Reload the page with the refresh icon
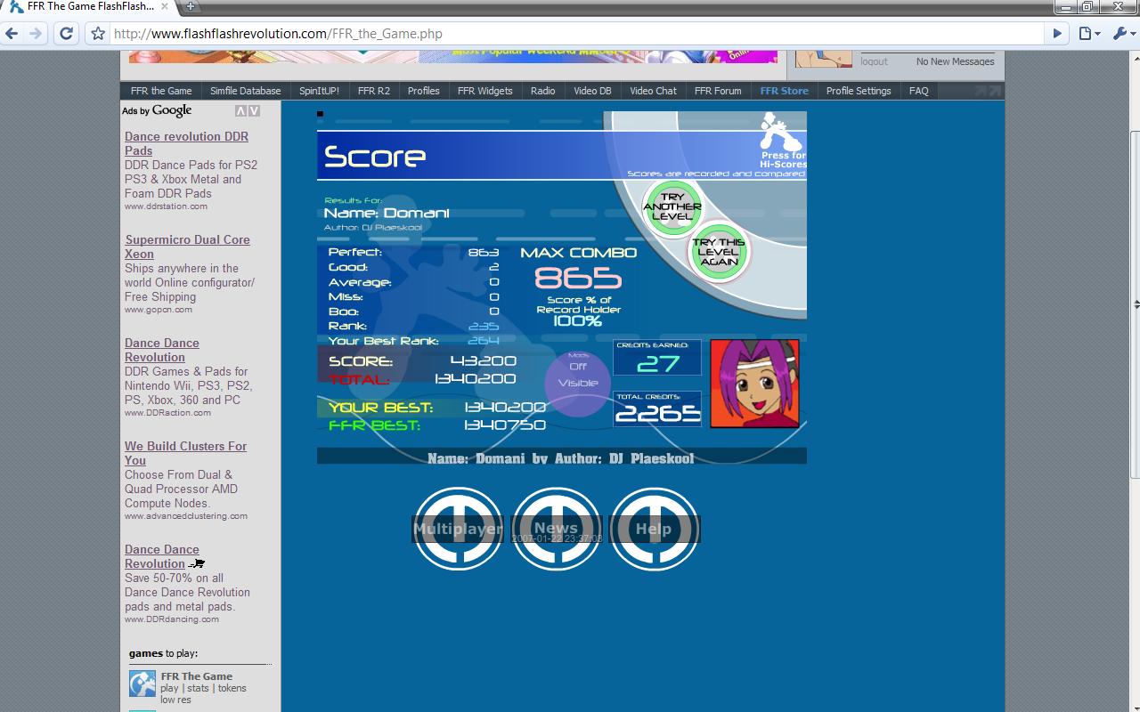1140x712 pixels. coord(66,34)
